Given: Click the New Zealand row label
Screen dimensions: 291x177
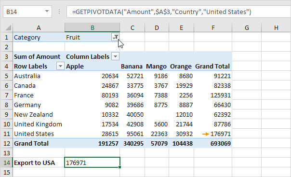Looking at the screenshot, I should (39, 114).
